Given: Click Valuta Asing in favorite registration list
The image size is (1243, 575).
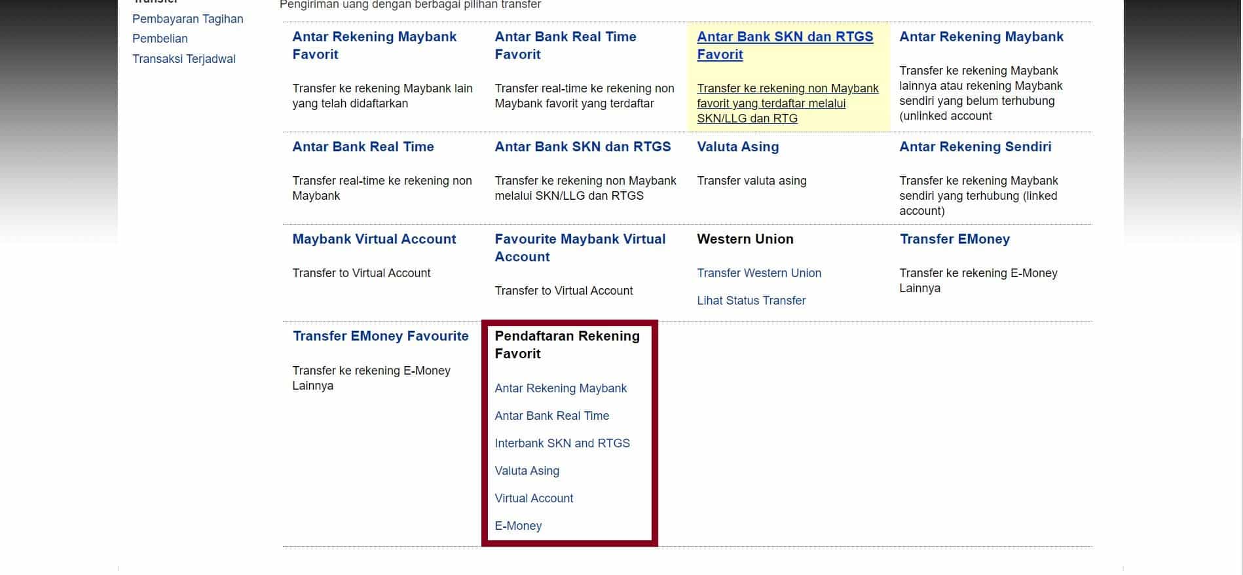Looking at the screenshot, I should click(527, 471).
